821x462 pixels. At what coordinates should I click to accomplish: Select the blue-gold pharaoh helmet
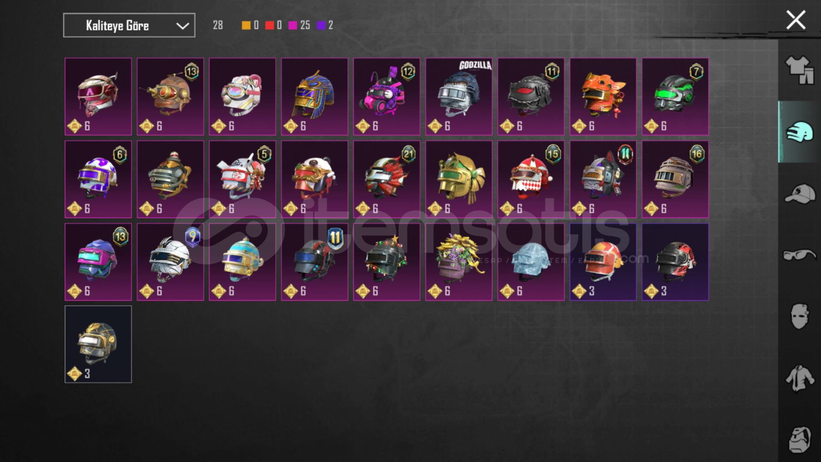[315, 97]
